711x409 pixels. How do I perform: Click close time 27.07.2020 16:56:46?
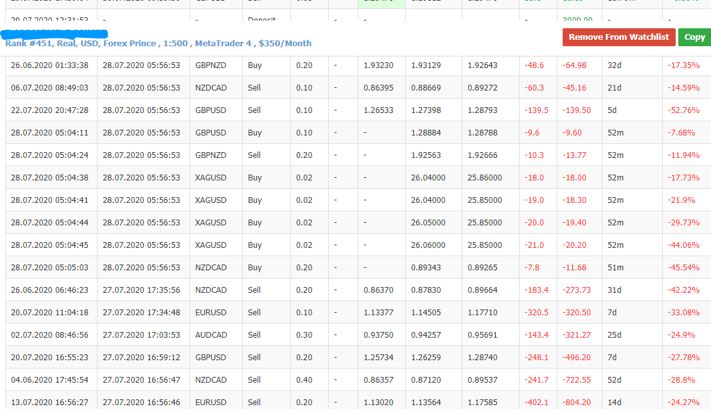tap(141, 402)
